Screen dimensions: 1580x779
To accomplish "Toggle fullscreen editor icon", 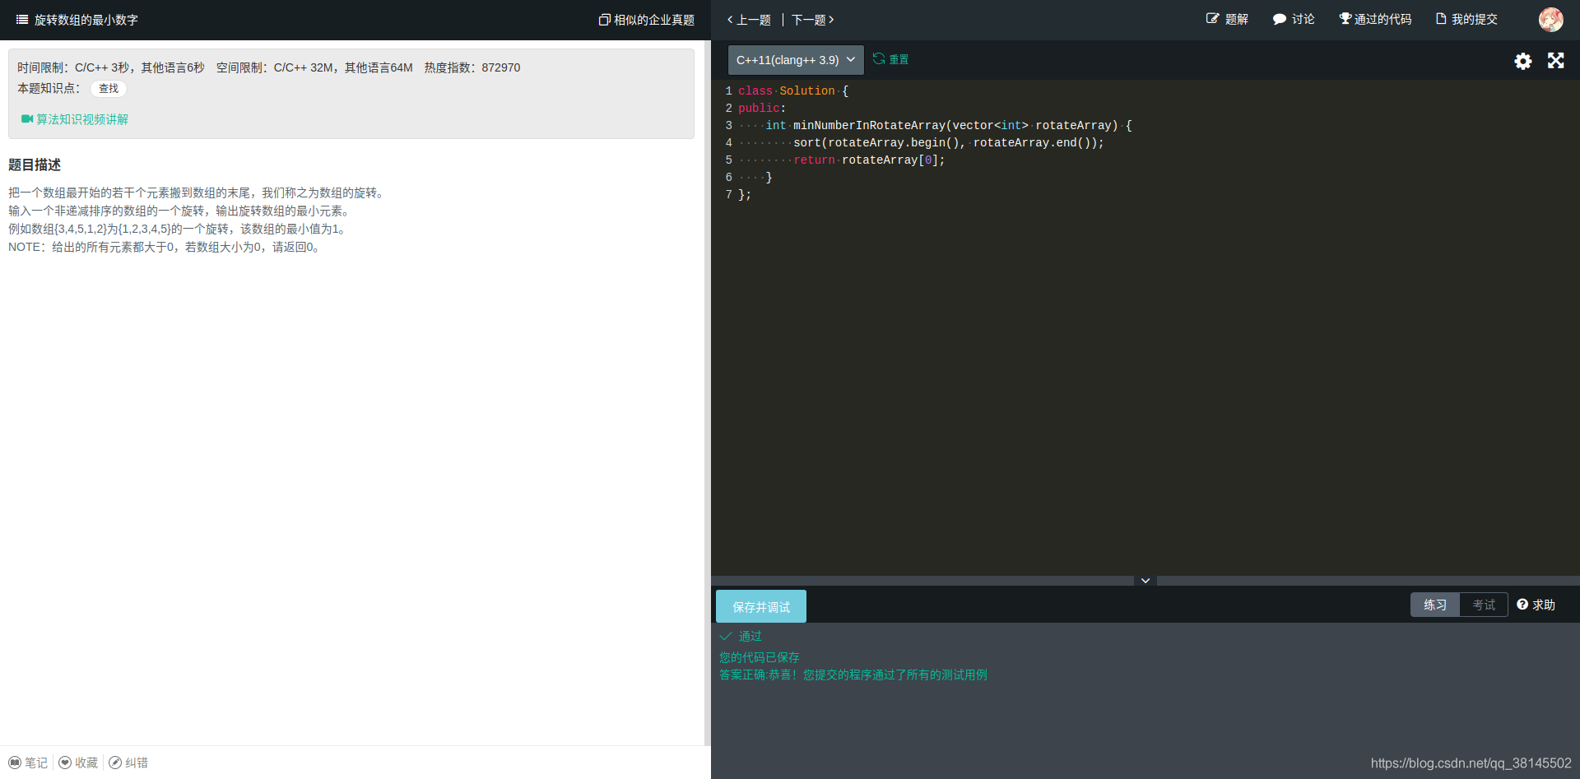I will 1556,61.
